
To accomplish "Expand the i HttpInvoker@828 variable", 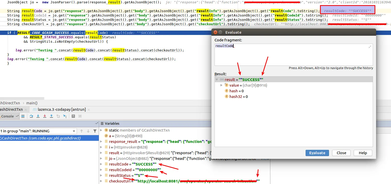I will coord(101,147).
